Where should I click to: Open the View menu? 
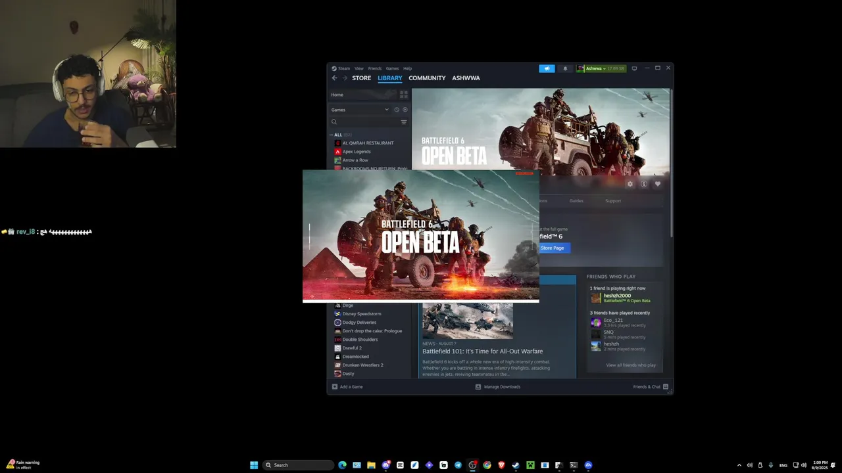(x=359, y=68)
